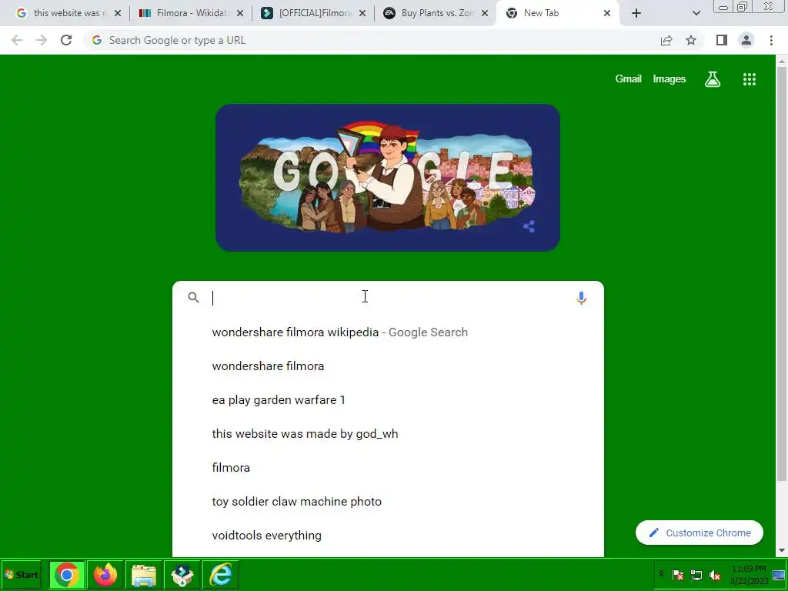
Task: Expand the tab search dropdown arrow
Action: 696,13
